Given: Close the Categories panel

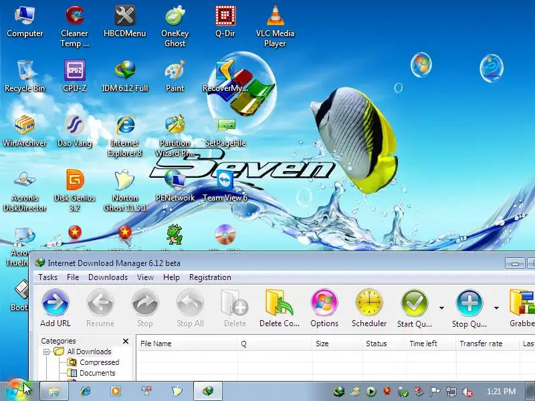Looking at the screenshot, I should tap(126, 341).
